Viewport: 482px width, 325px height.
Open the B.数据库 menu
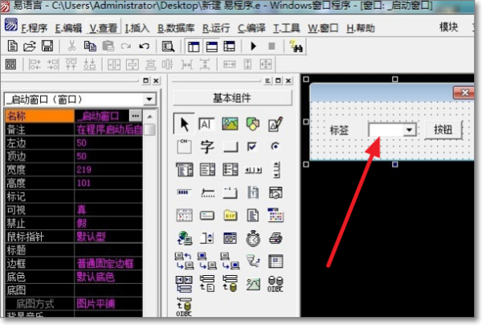(176, 28)
